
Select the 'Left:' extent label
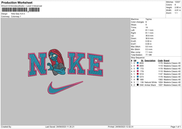pyautogui.click(x=133, y=30)
